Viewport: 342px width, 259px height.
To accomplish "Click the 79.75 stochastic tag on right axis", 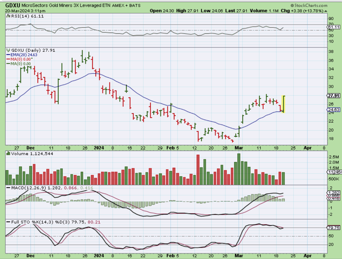I will tap(334, 228).
